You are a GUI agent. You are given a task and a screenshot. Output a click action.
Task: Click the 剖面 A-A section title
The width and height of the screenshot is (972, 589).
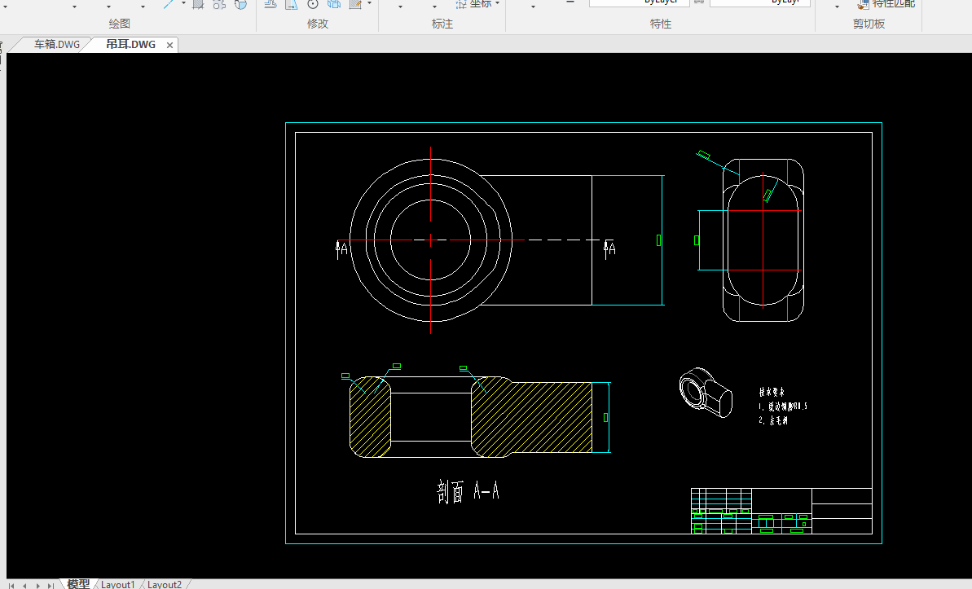click(468, 491)
